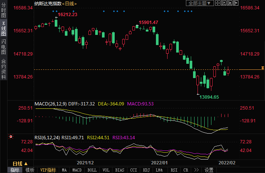Select the 模板 tab at the bottom

tap(30, 170)
